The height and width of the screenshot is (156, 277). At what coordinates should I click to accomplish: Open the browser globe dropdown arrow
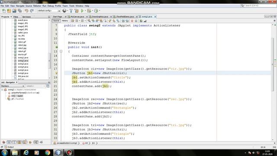point(68,11)
